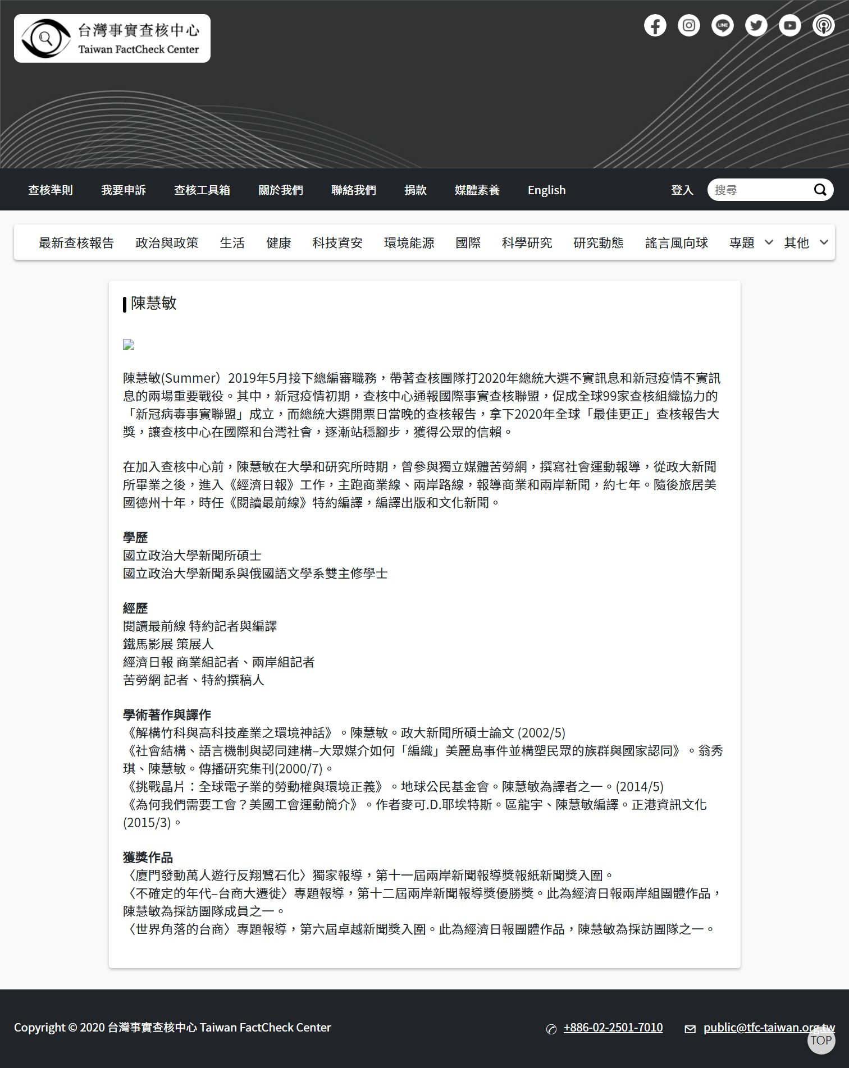Viewport: 849px width, 1068px height.
Task: Click the 閱讀最前線 特約記者與編譯 line
Action: pyautogui.click(x=200, y=626)
